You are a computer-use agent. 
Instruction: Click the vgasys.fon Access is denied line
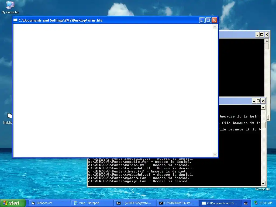pos(139,181)
